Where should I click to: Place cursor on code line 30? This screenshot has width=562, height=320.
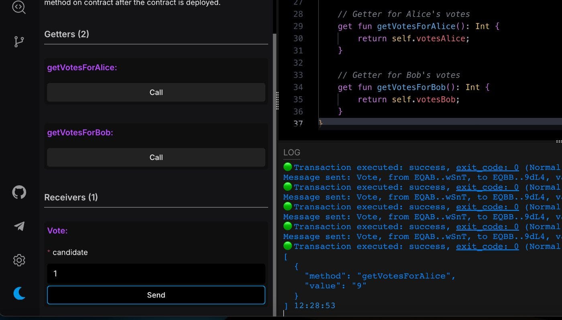click(413, 38)
